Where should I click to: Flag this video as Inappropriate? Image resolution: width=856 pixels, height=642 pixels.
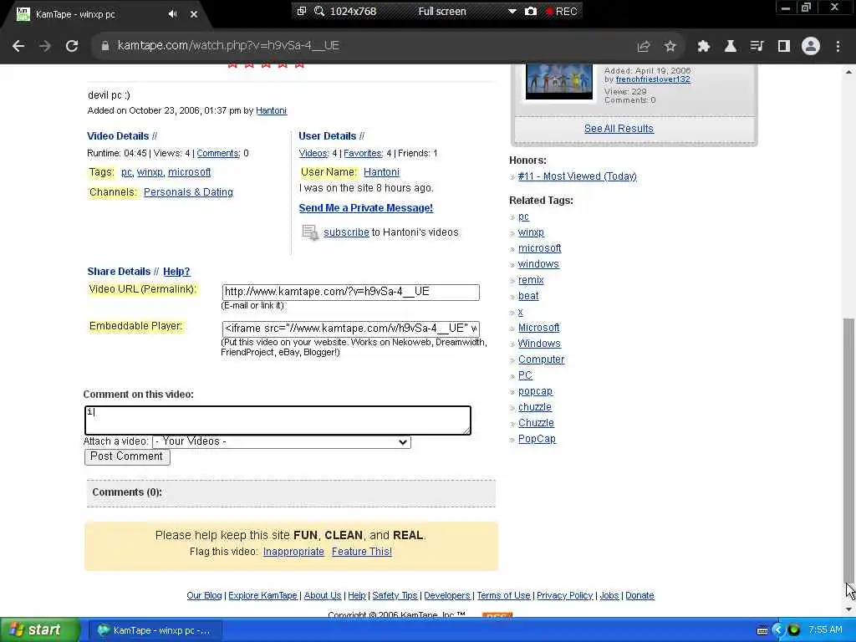tap(293, 552)
